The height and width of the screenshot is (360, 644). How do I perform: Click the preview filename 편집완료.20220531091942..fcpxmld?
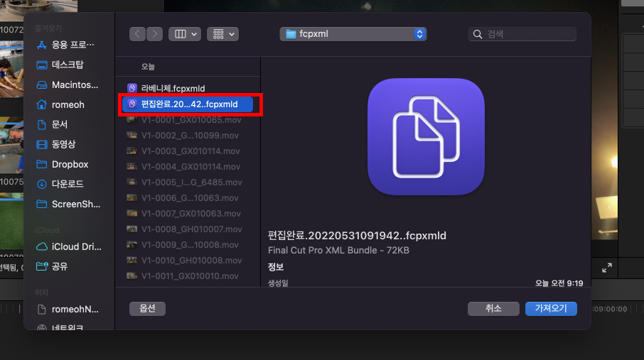point(357,236)
